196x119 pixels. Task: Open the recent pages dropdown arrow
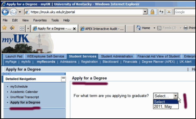coord(20,12)
